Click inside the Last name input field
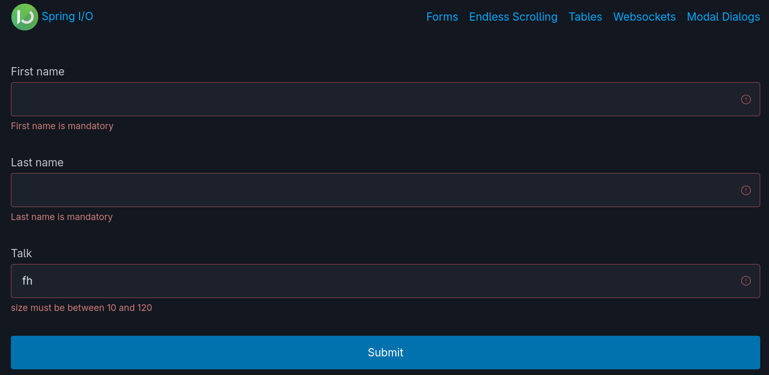This screenshot has width=769, height=375. [x=362, y=190]
